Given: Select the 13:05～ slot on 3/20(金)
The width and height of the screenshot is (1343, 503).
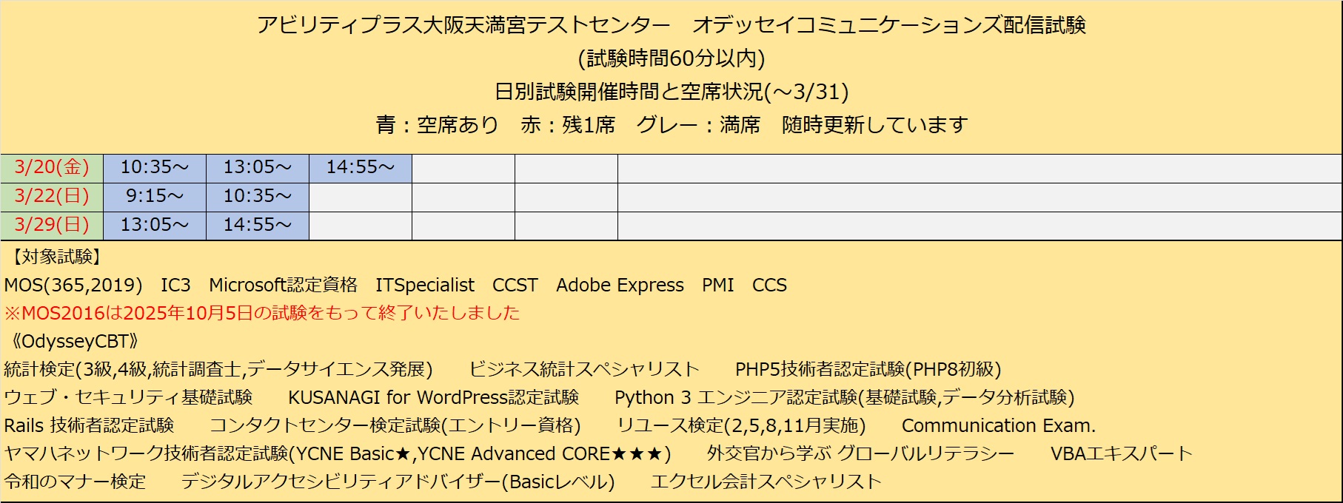Looking at the screenshot, I should coord(257,168).
